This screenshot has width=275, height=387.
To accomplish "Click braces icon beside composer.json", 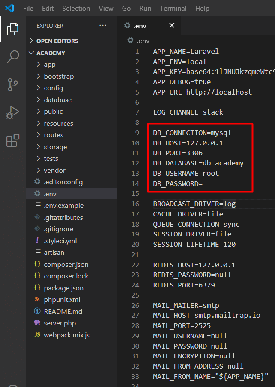I will (x=37, y=264).
